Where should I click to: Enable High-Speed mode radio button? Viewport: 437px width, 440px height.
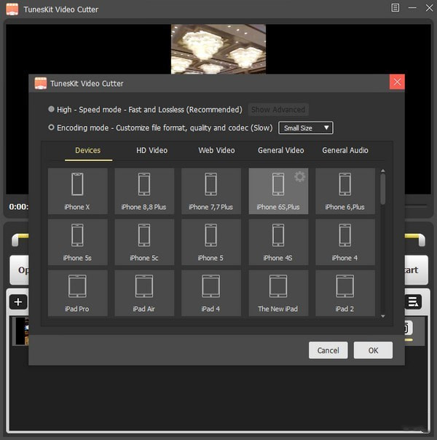click(x=51, y=109)
